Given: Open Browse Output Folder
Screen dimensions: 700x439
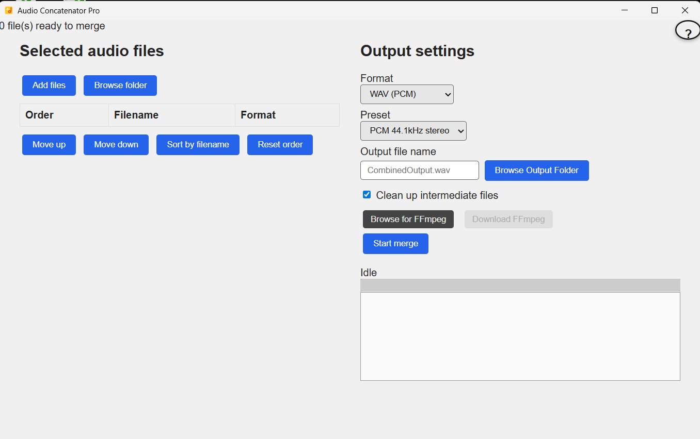Looking at the screenshot, I should tap(537, 171).
